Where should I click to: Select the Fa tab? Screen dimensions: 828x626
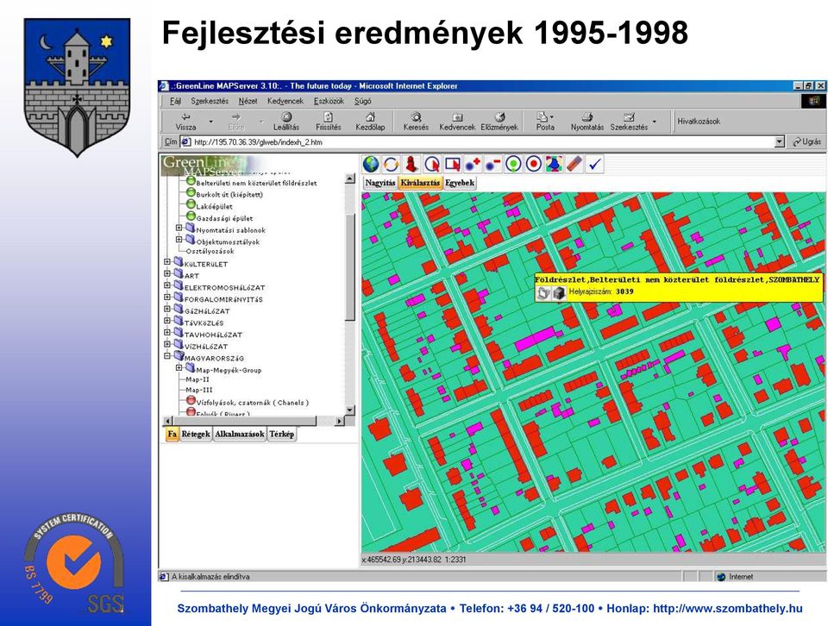(x=172, y=434)
